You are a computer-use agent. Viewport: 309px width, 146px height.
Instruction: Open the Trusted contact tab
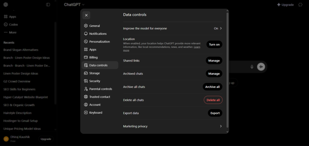[100, 97]
